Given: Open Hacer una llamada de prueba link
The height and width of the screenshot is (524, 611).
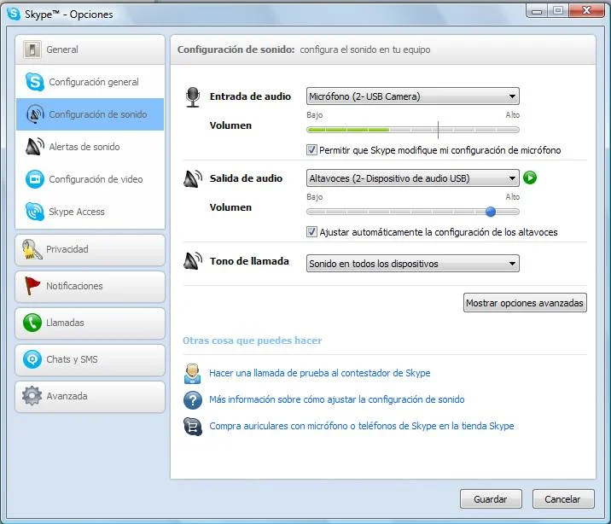Looking at the screenshot, I should (x=320, y=373).
